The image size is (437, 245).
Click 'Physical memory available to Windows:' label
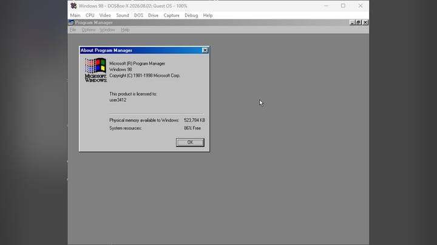(144, 120)
